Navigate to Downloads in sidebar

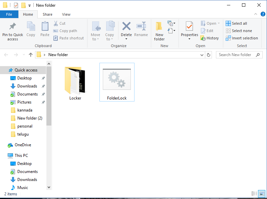[27, 86]
